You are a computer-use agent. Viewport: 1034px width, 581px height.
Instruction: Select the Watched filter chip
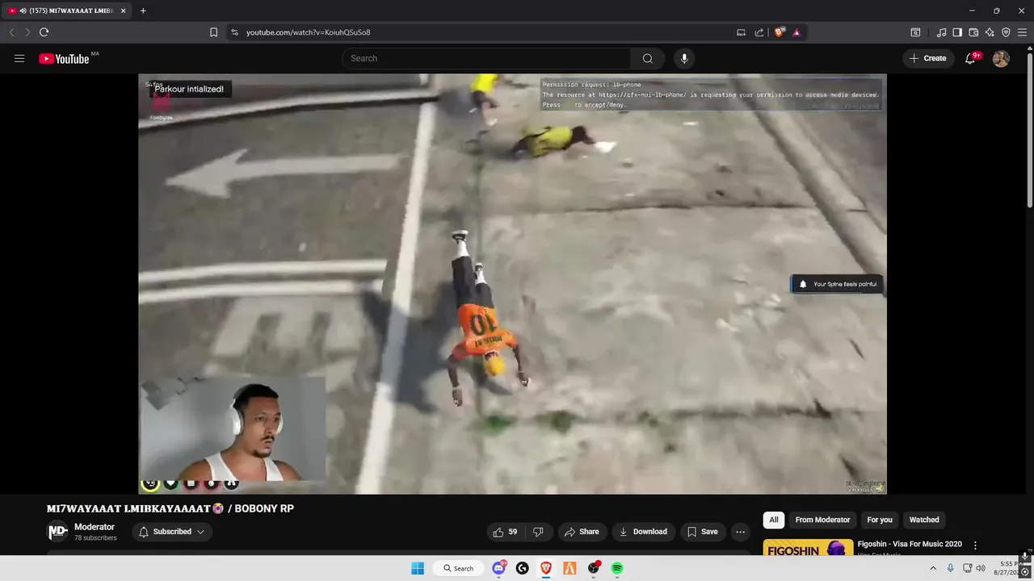coord(924,520)
